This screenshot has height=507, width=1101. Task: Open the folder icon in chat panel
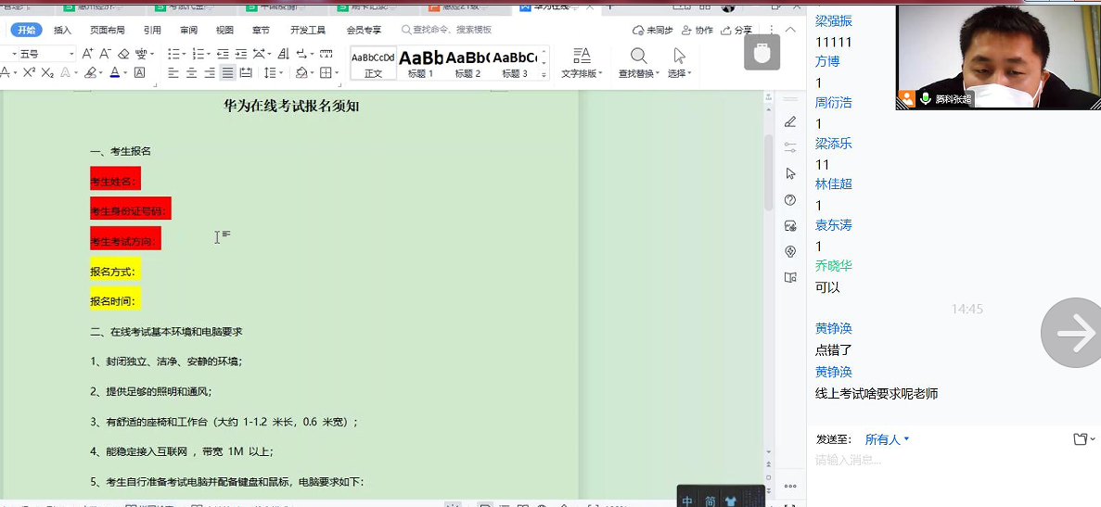[x=1081, y=439]
